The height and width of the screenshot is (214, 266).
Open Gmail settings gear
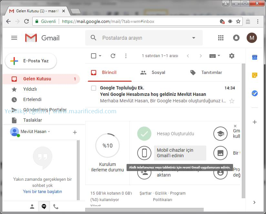(x=232, y=56)
